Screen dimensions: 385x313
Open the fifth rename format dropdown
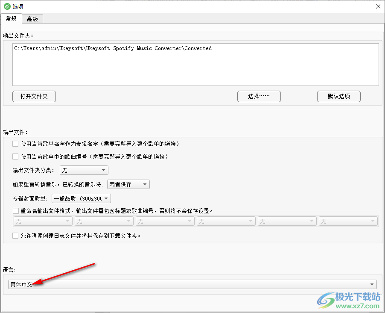[287, 221]
